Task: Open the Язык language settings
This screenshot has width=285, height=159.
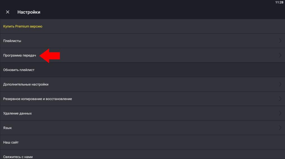Action: point(142,128)
